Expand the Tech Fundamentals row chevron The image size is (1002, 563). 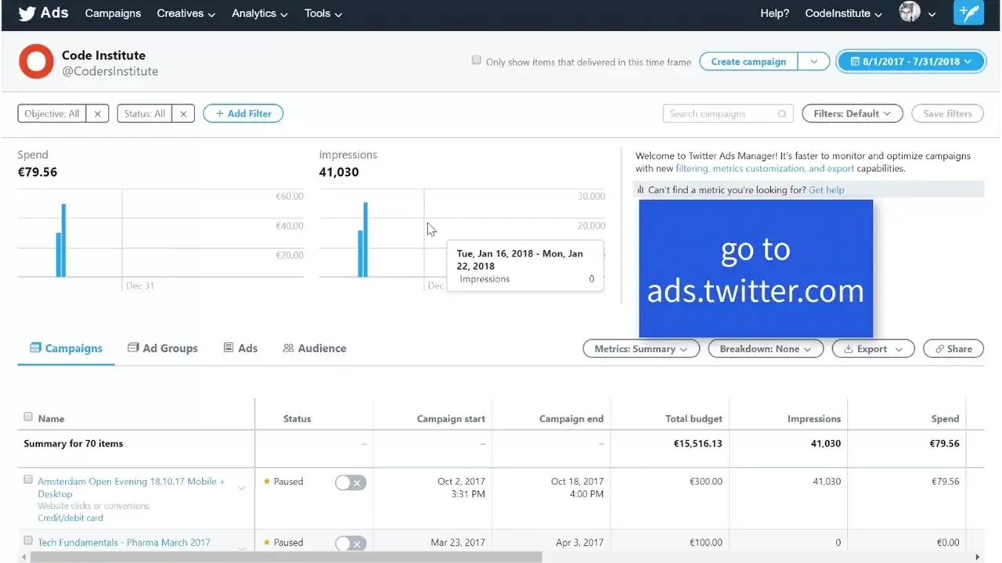coord(242,548)
